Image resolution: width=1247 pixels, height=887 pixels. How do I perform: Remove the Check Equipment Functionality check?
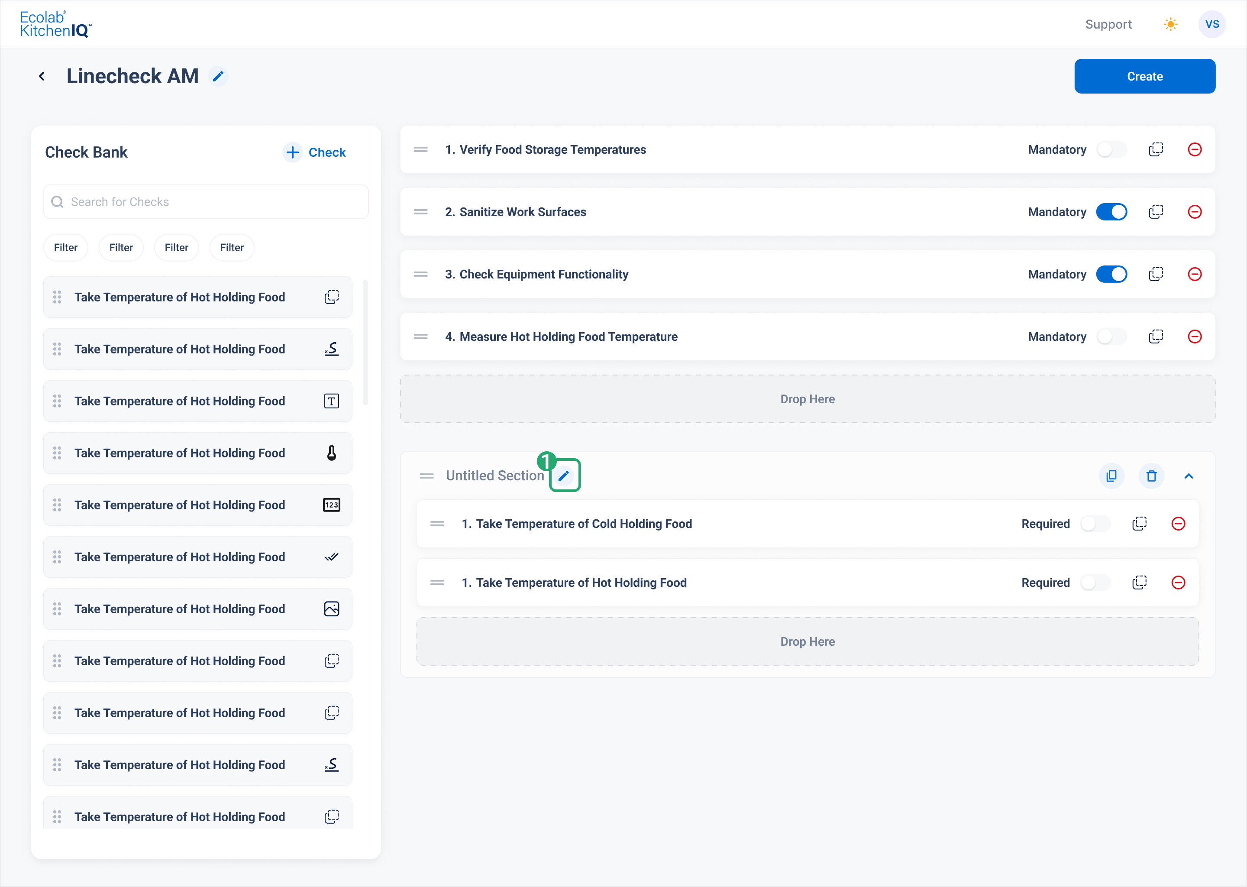(x=1195, y=274)
